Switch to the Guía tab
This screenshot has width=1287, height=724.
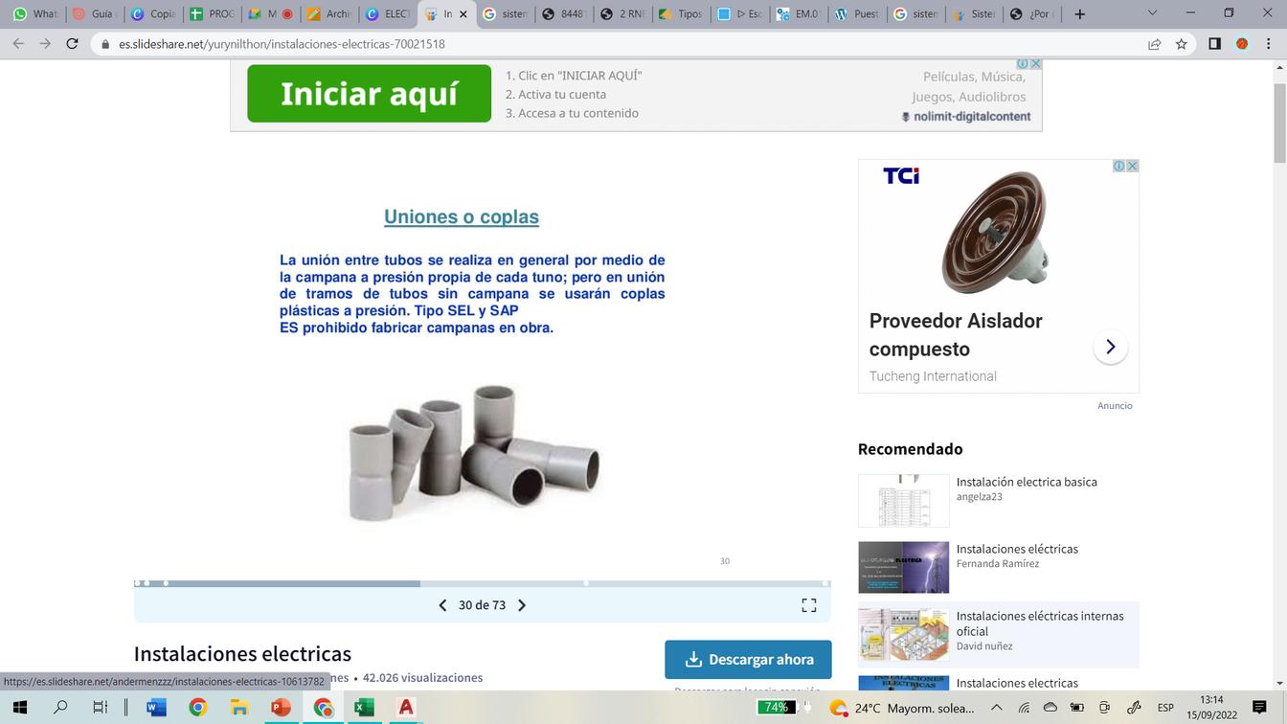click(x=93, y=13)
